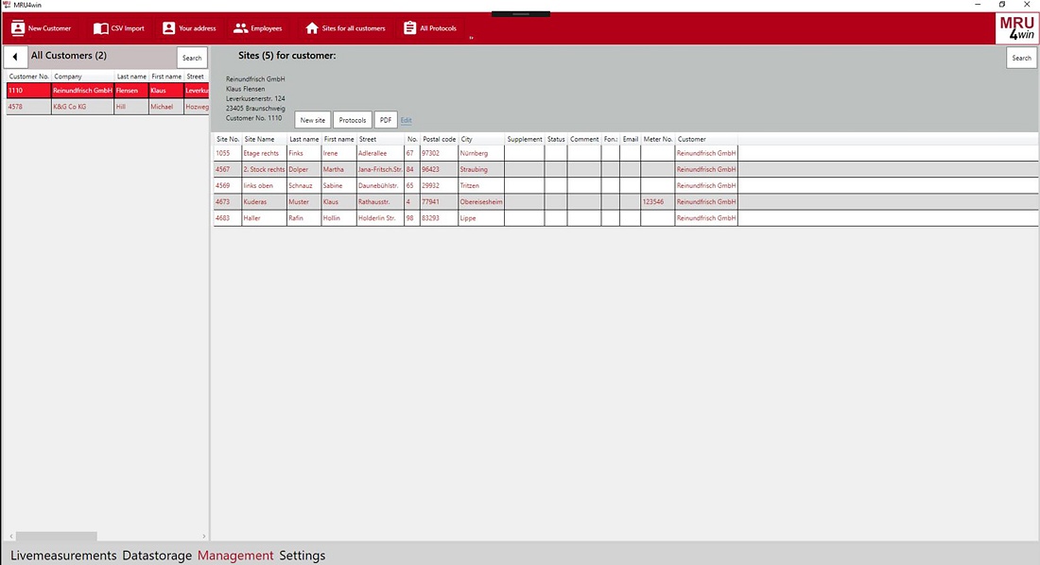Sort sites by Postal code column header

point(439,139)
